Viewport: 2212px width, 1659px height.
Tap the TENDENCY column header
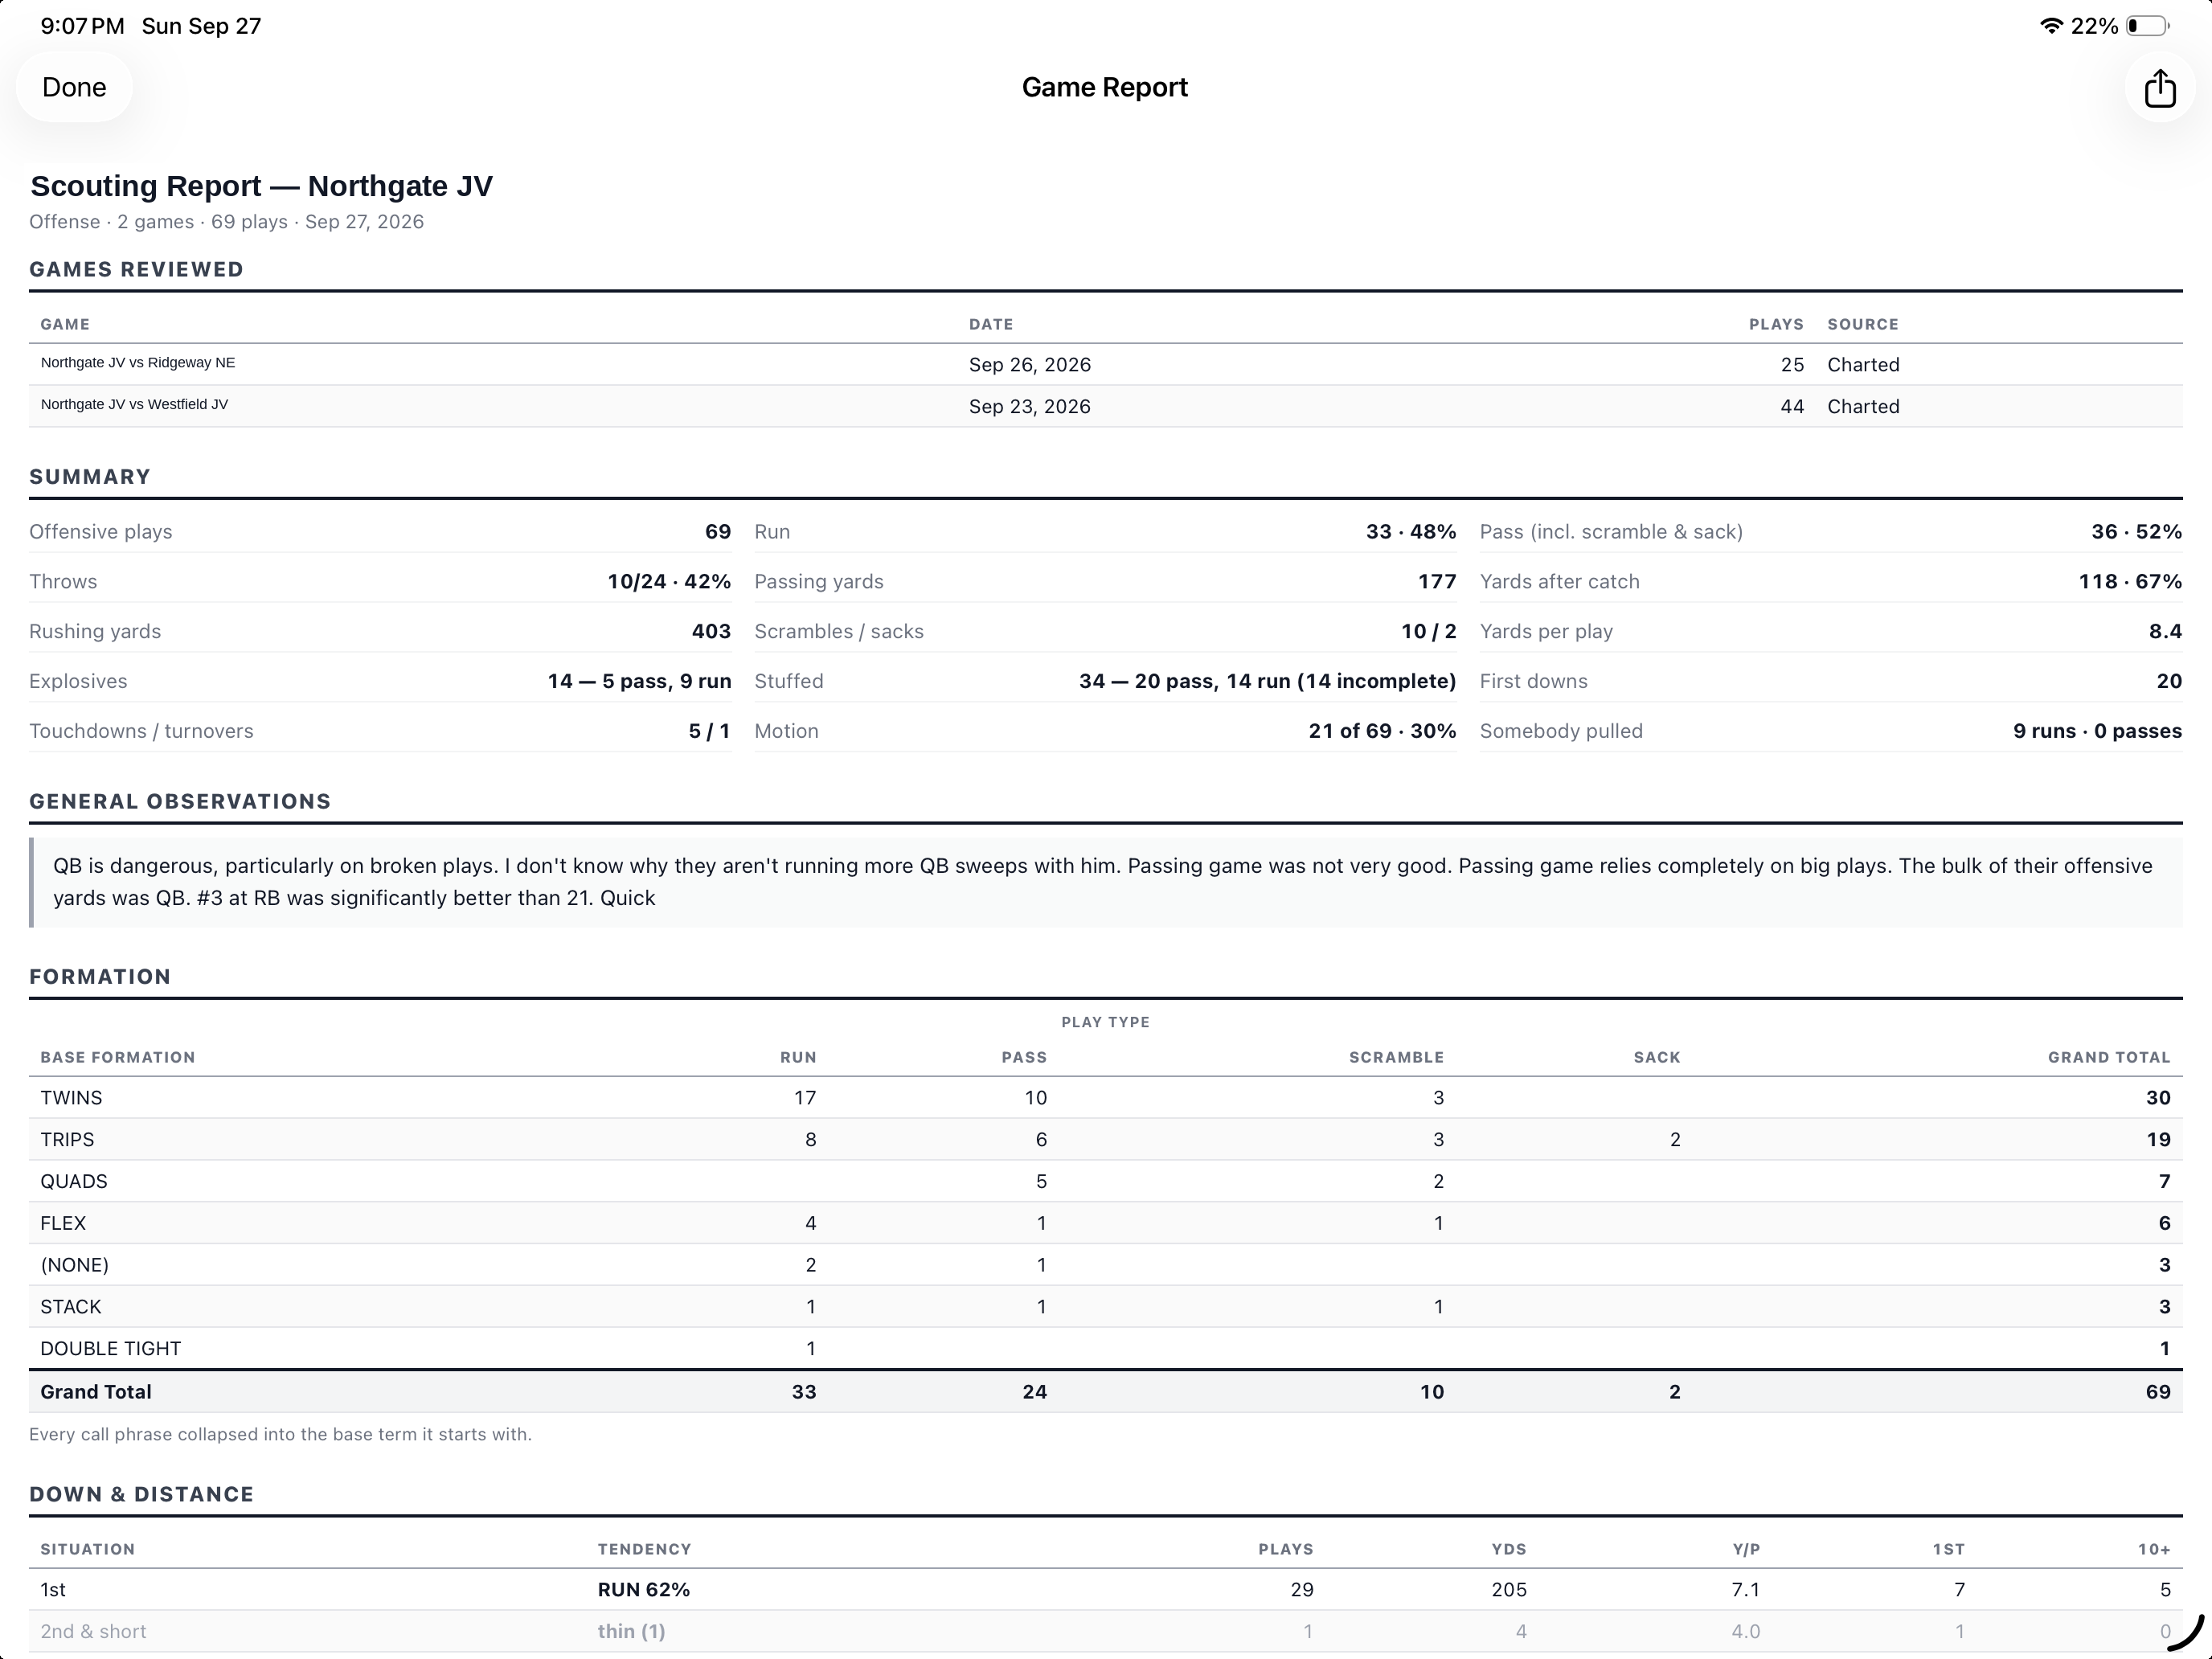644,1549
